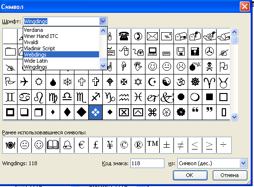Choose the Star of David symbol
The image size is (254, 187).
click(x=138, y=82)
